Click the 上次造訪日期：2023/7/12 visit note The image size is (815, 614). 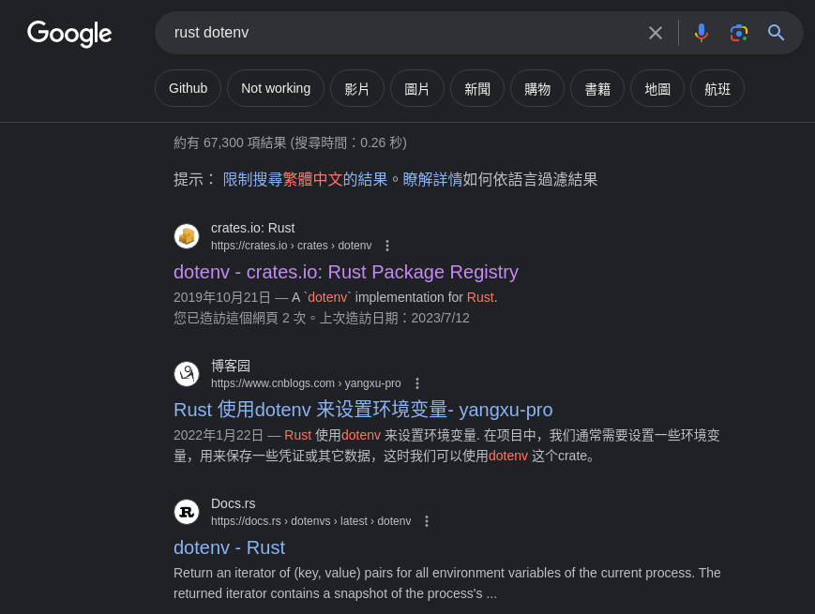[x=394, y=318]
